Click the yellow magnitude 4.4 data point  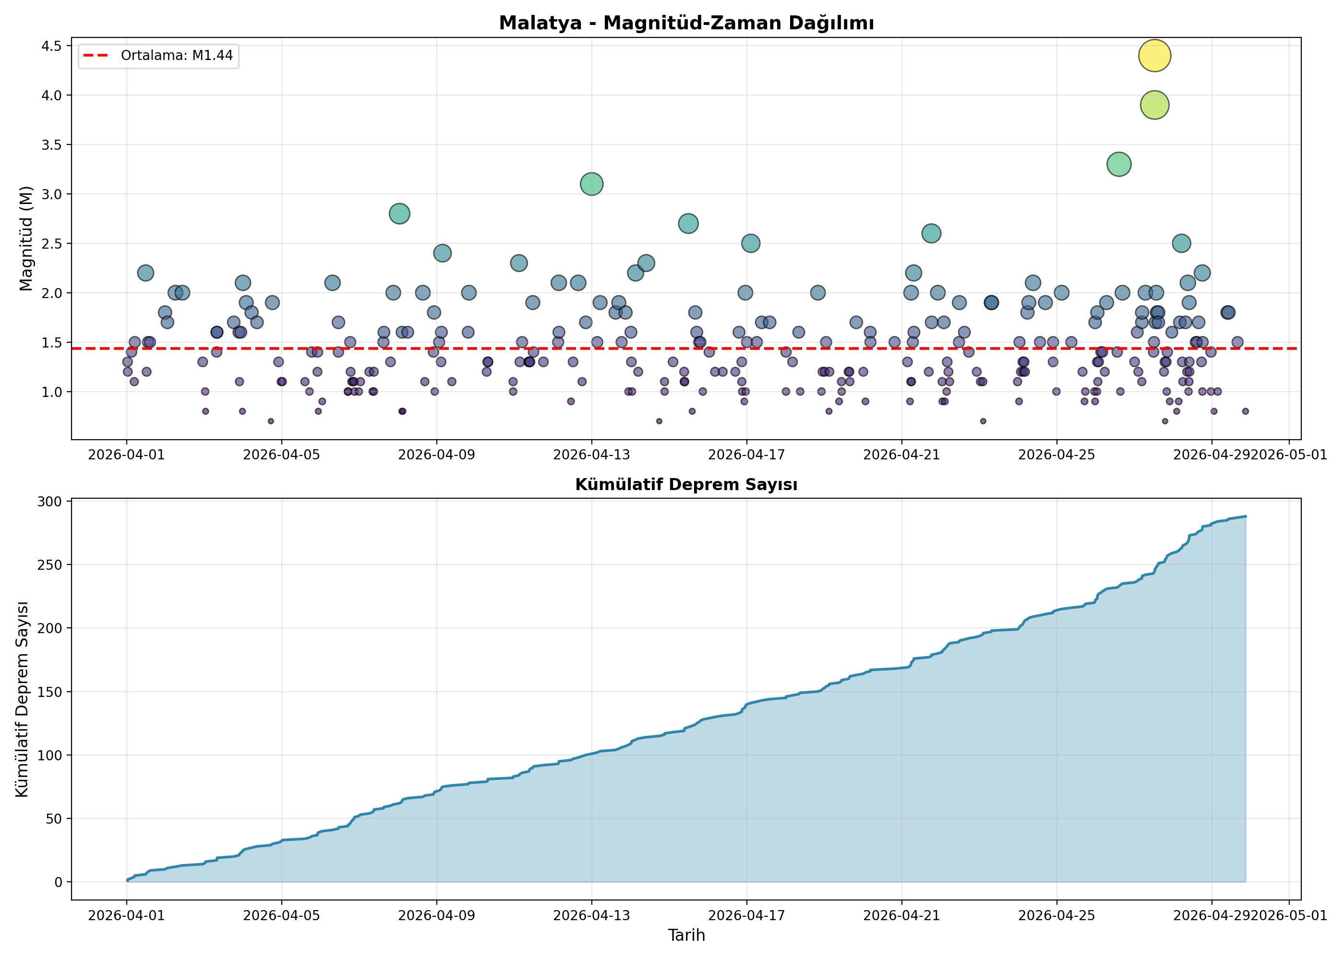[x=1154, y=56]
